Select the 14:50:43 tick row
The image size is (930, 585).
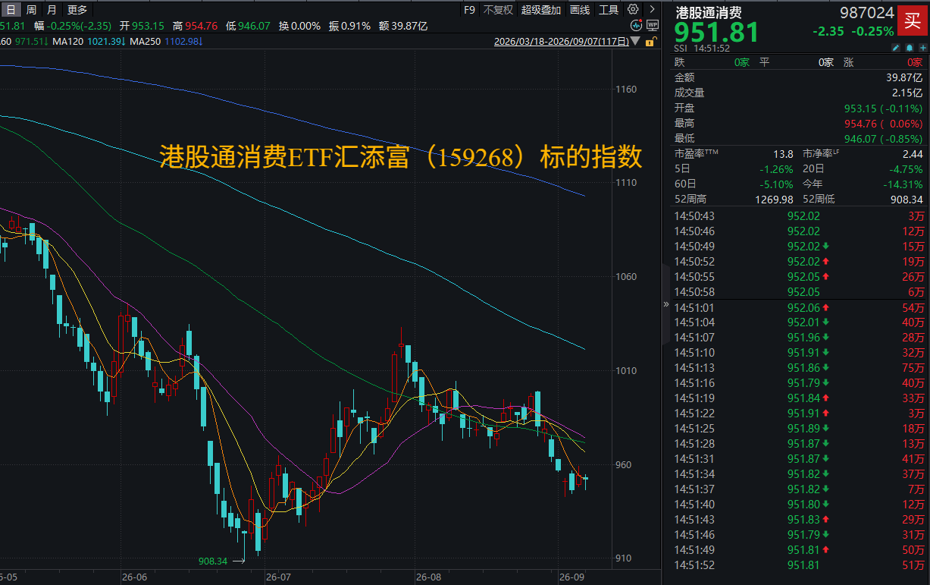pos(799,216)
